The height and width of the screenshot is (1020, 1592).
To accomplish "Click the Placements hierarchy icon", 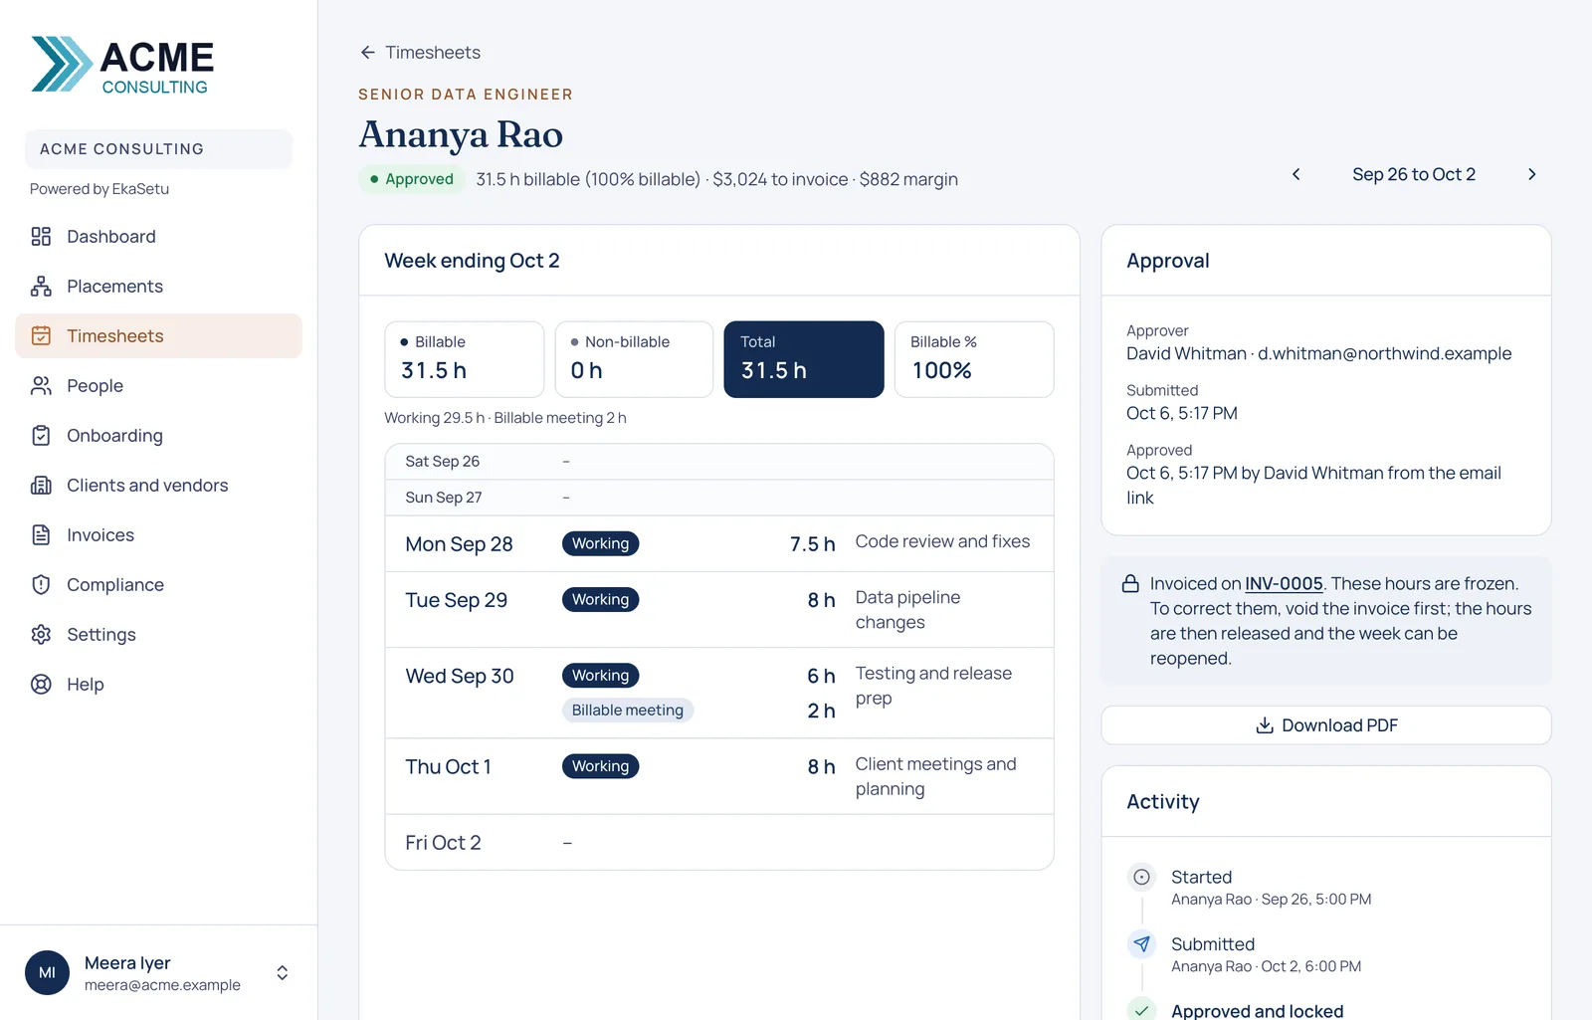I will pos(41,287).
